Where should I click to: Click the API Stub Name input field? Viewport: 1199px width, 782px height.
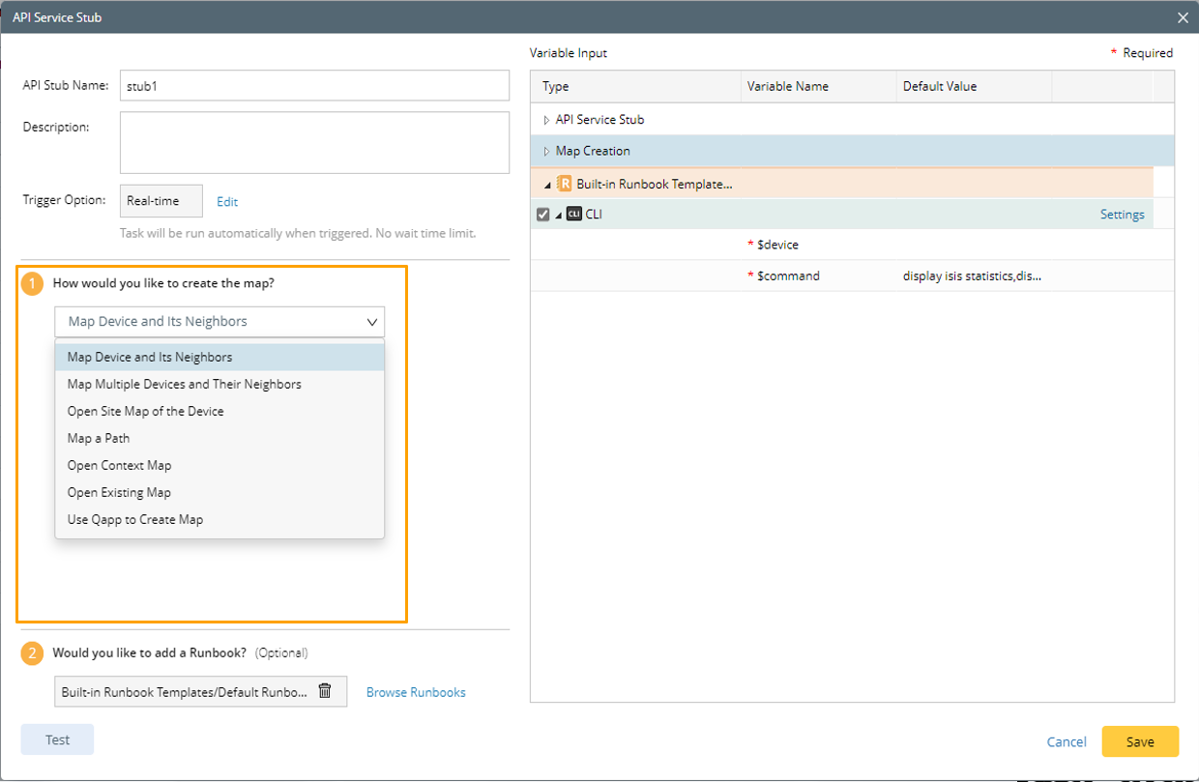click(314, 85)
